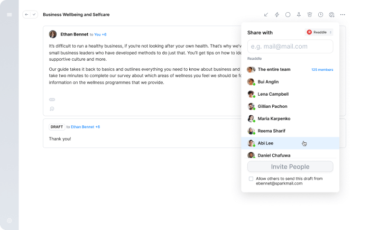The width and height of the screenshot is (370, 230).
Task: Click the lightning bolt quick action icon
Action: (277, 15)
